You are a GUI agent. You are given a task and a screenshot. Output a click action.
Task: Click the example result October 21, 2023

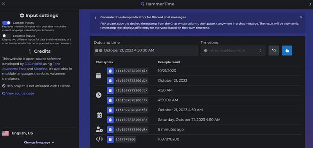pos(173,80)
